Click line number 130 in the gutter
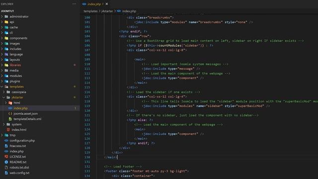 coord(87,157)
